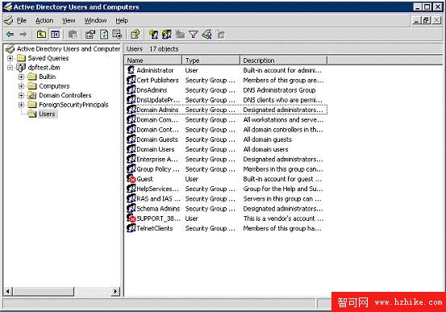Viewport: 446px width, 312px height.
Task: Move up one level with folder-up icon
Action: [x=41, y=35]
